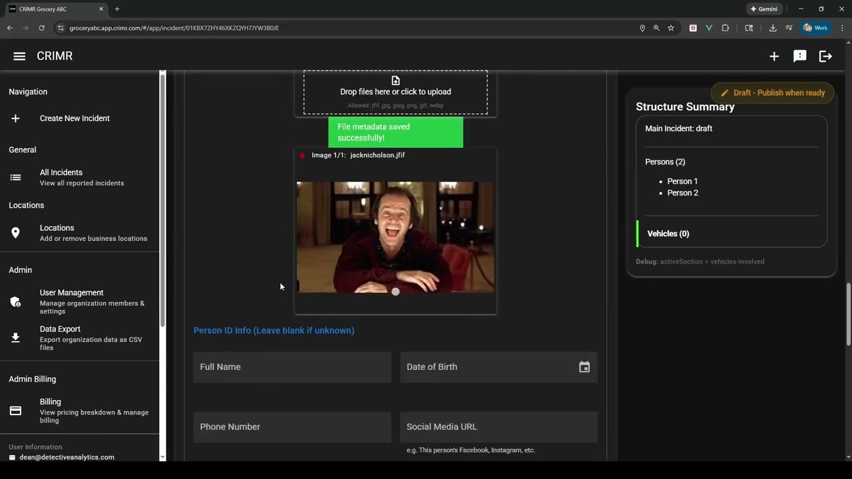Select Person 2 in Structure Summary
The image size is (852, 479).
(x=682, y=193)
